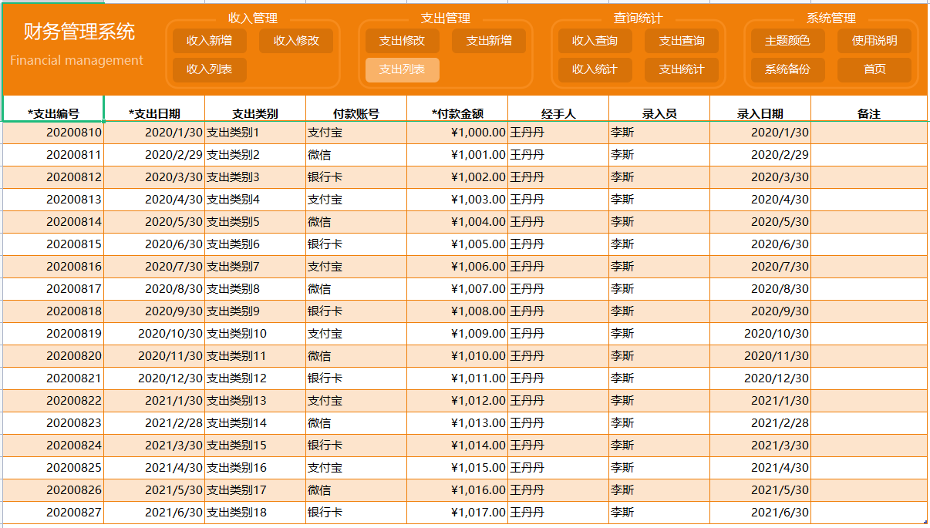Open 支出查询 expense query
The height and width of the screenshot is (528, 930).
click(x=683, y=41)
